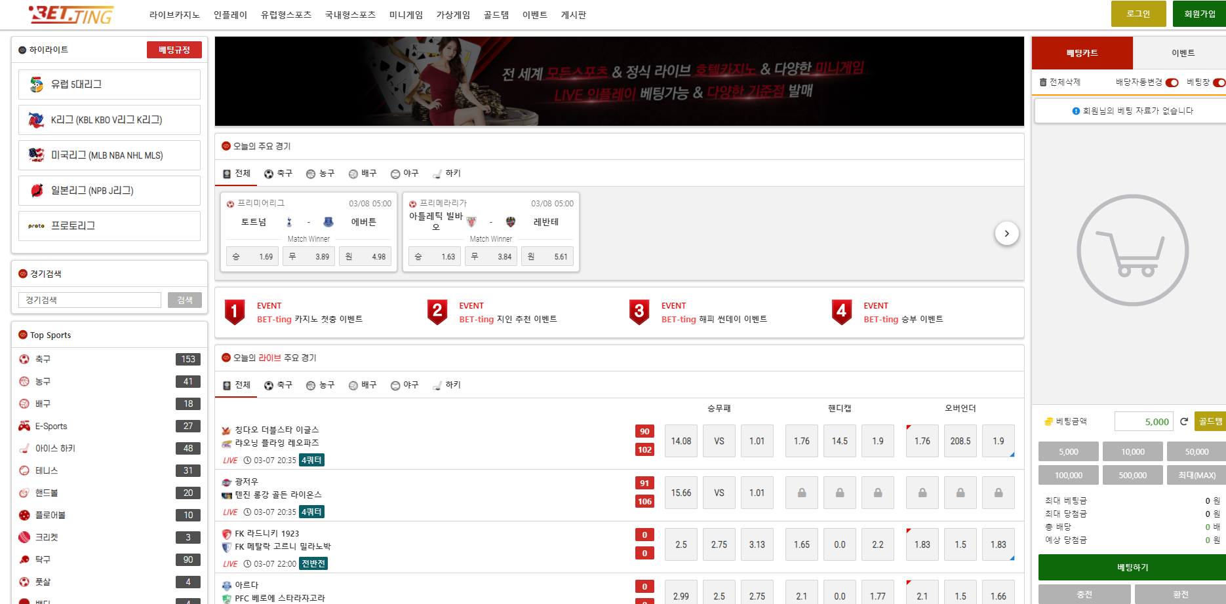Click the 회원가입 button
The height and width of the screenshot is (604, 1226).
[1200, 14]
